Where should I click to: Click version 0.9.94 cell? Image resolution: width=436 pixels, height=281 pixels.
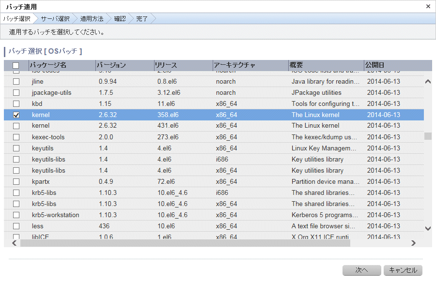(108, 82)
